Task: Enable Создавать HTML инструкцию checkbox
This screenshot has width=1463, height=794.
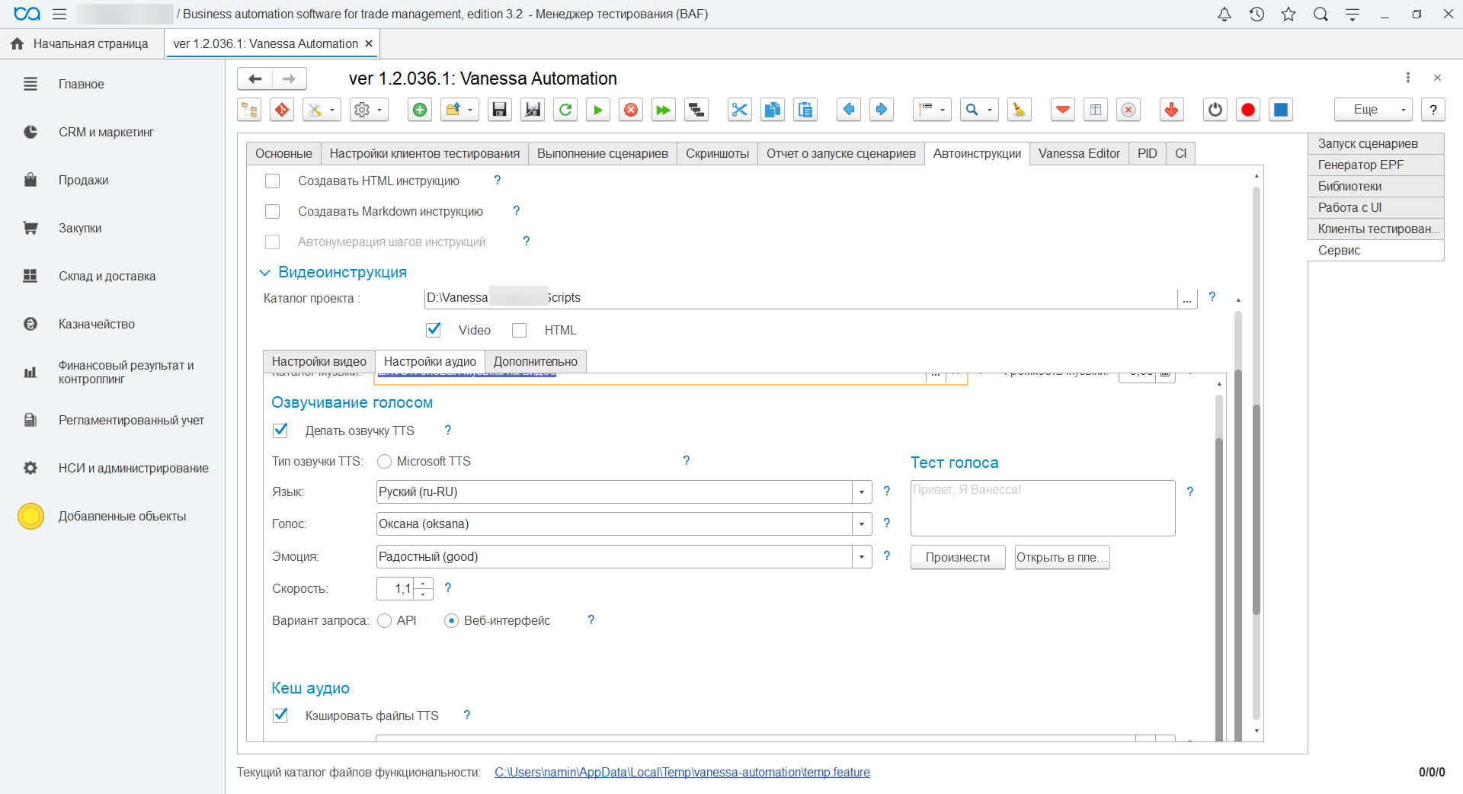Action: (272, 181)
